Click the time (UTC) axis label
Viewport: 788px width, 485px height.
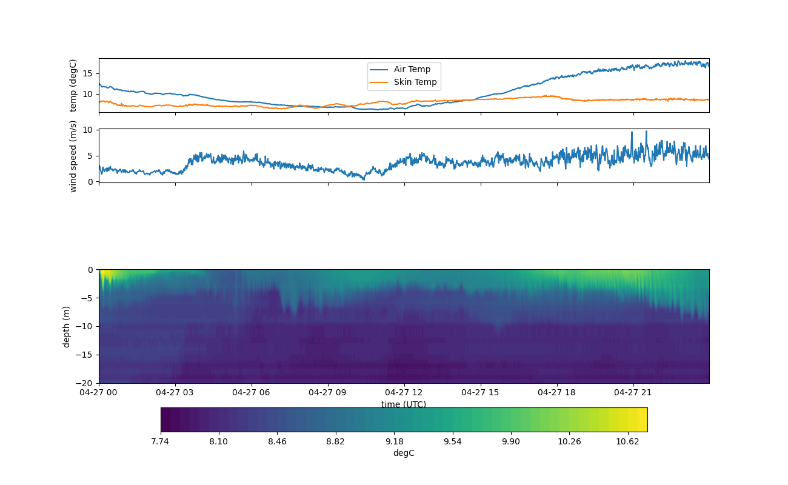click(404, 404)
